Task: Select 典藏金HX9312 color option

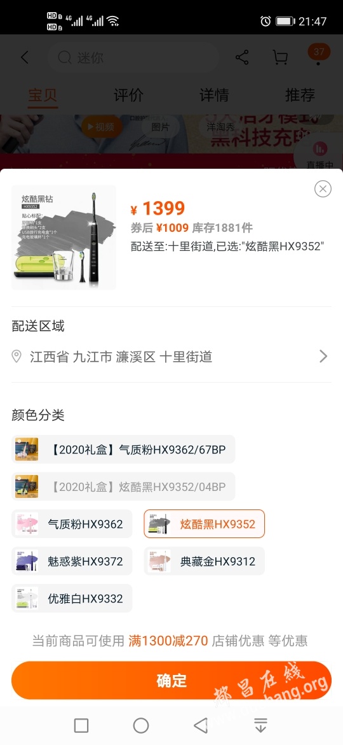Action: tap(204, 561)
